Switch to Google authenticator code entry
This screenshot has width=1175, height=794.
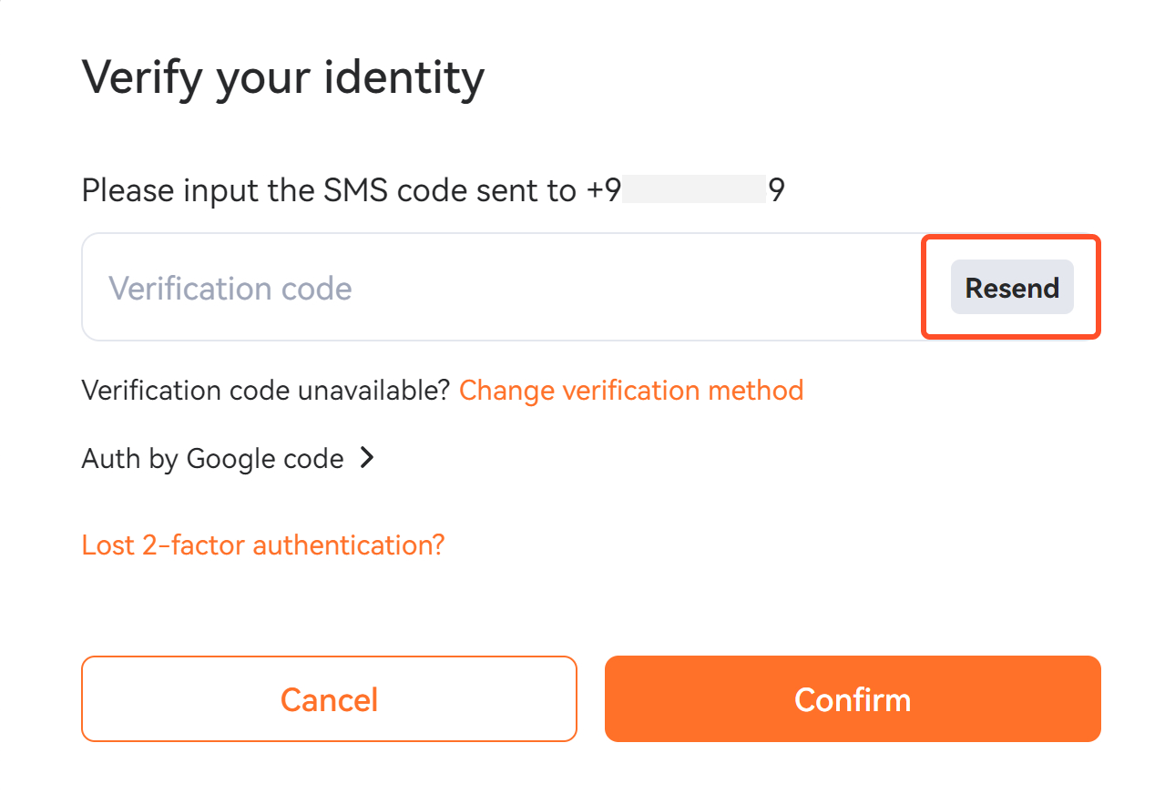(213, 459)
